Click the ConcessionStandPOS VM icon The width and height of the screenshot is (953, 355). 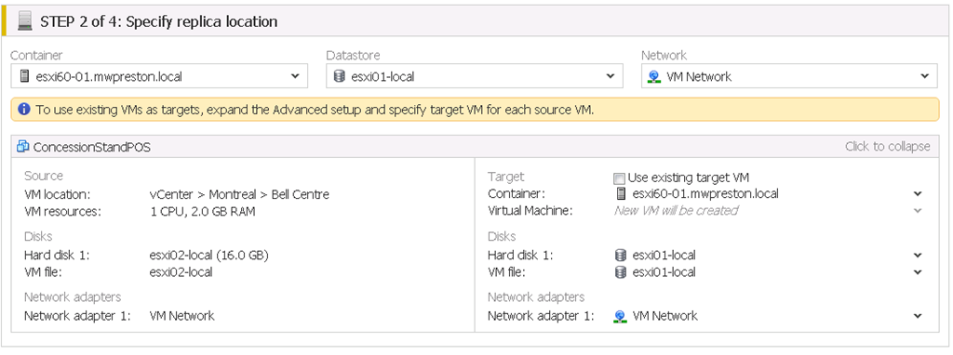pyautogui.click(x=23, y=146)
